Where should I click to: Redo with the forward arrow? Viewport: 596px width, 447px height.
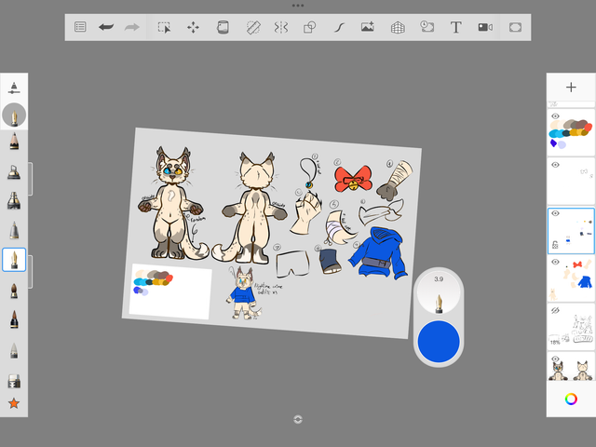pos(131,27)
